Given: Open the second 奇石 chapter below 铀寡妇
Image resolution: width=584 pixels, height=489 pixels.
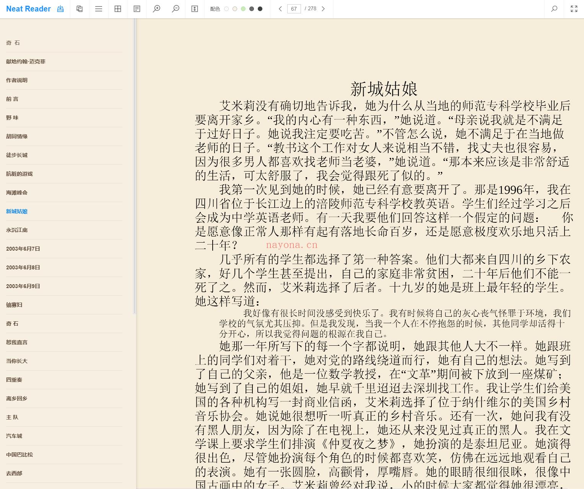Looking at the screenshot, I should [x=12, y=324].
